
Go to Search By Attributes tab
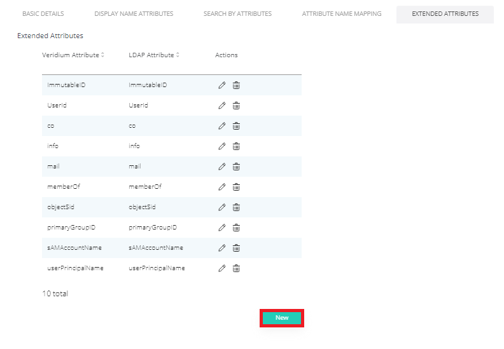pos(237,14)
